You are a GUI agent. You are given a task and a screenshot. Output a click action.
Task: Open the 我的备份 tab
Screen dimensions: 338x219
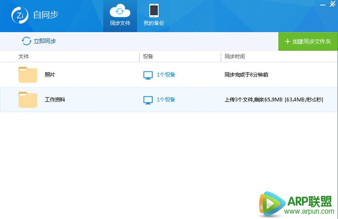coord(154,23)
